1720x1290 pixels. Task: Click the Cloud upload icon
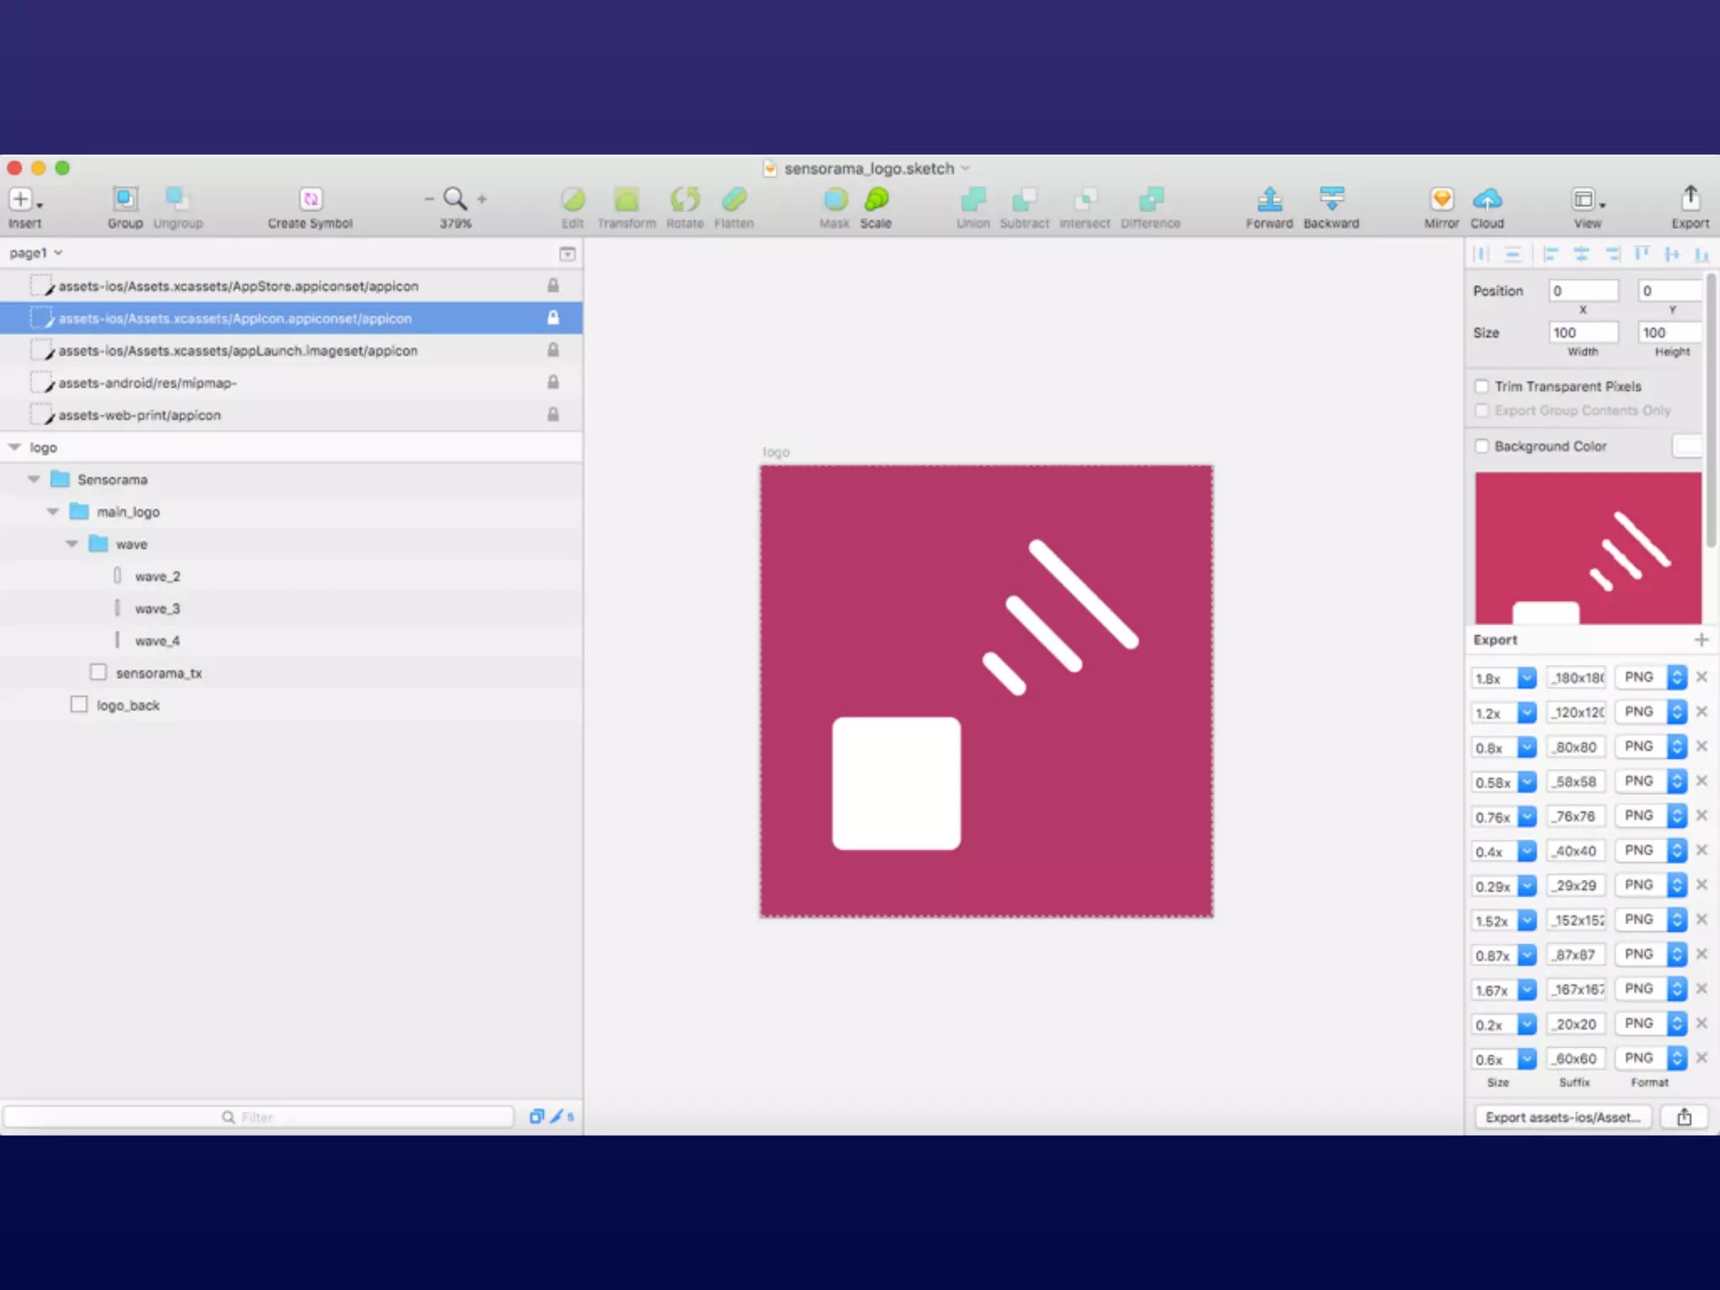pos(1487,199)
